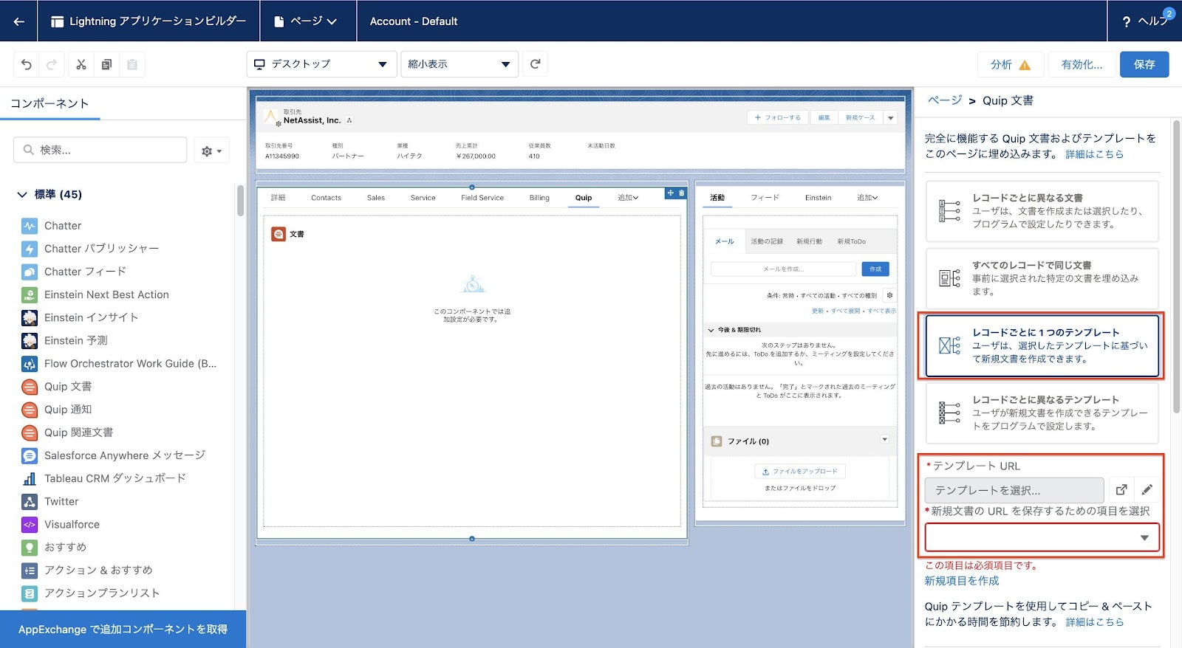
Task: Open the 縮小表示 zoom dropdown
Action: [x=460, y=64]
